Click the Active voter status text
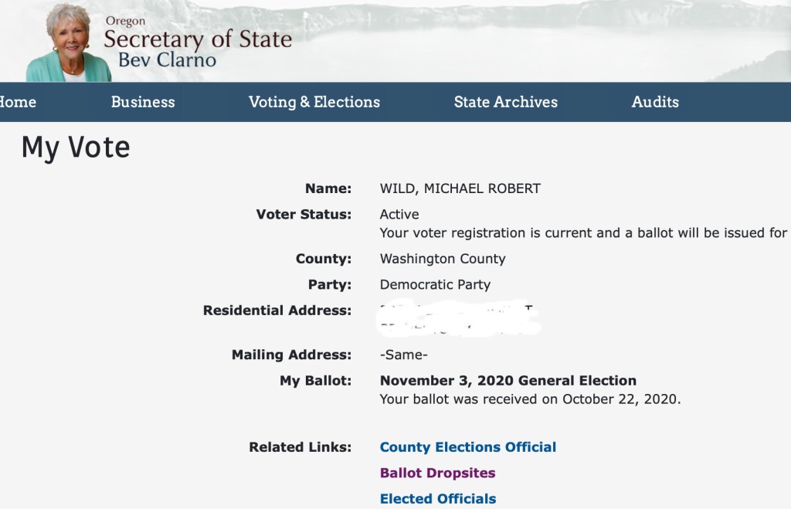This screenshot has width=791, height=509. (x=399, y=214)
